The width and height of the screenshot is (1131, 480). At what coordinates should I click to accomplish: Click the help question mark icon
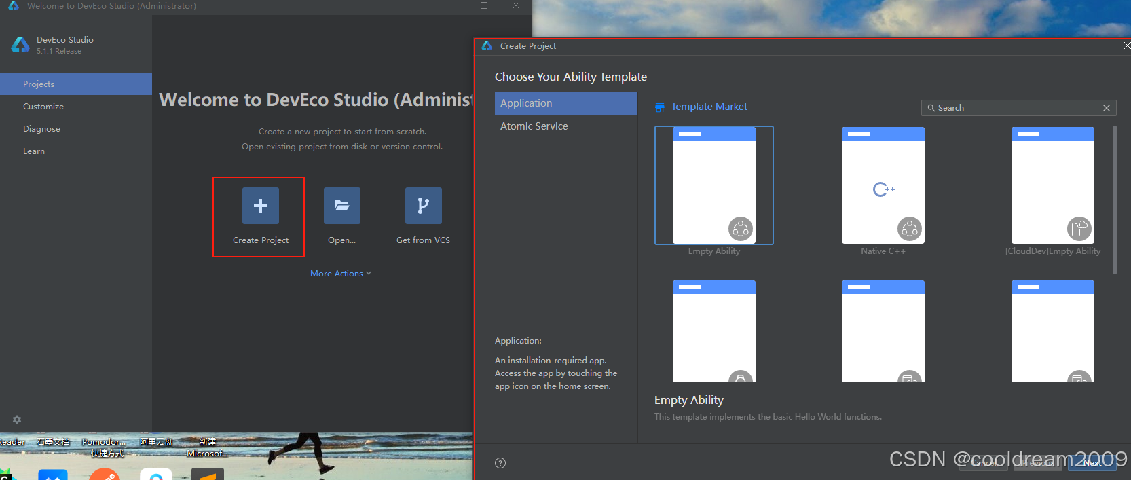click(x=500, y=463)
